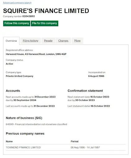Click the 31 December 2022 last accounts date

44,106
